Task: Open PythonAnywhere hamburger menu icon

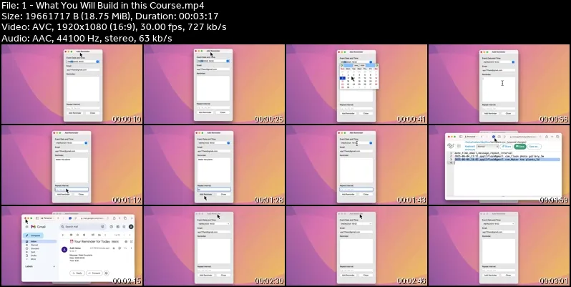Action: click(459, 146)
